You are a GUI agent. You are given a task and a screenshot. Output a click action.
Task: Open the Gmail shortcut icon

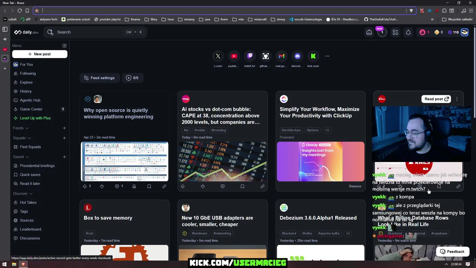click(x=282, y=56)
